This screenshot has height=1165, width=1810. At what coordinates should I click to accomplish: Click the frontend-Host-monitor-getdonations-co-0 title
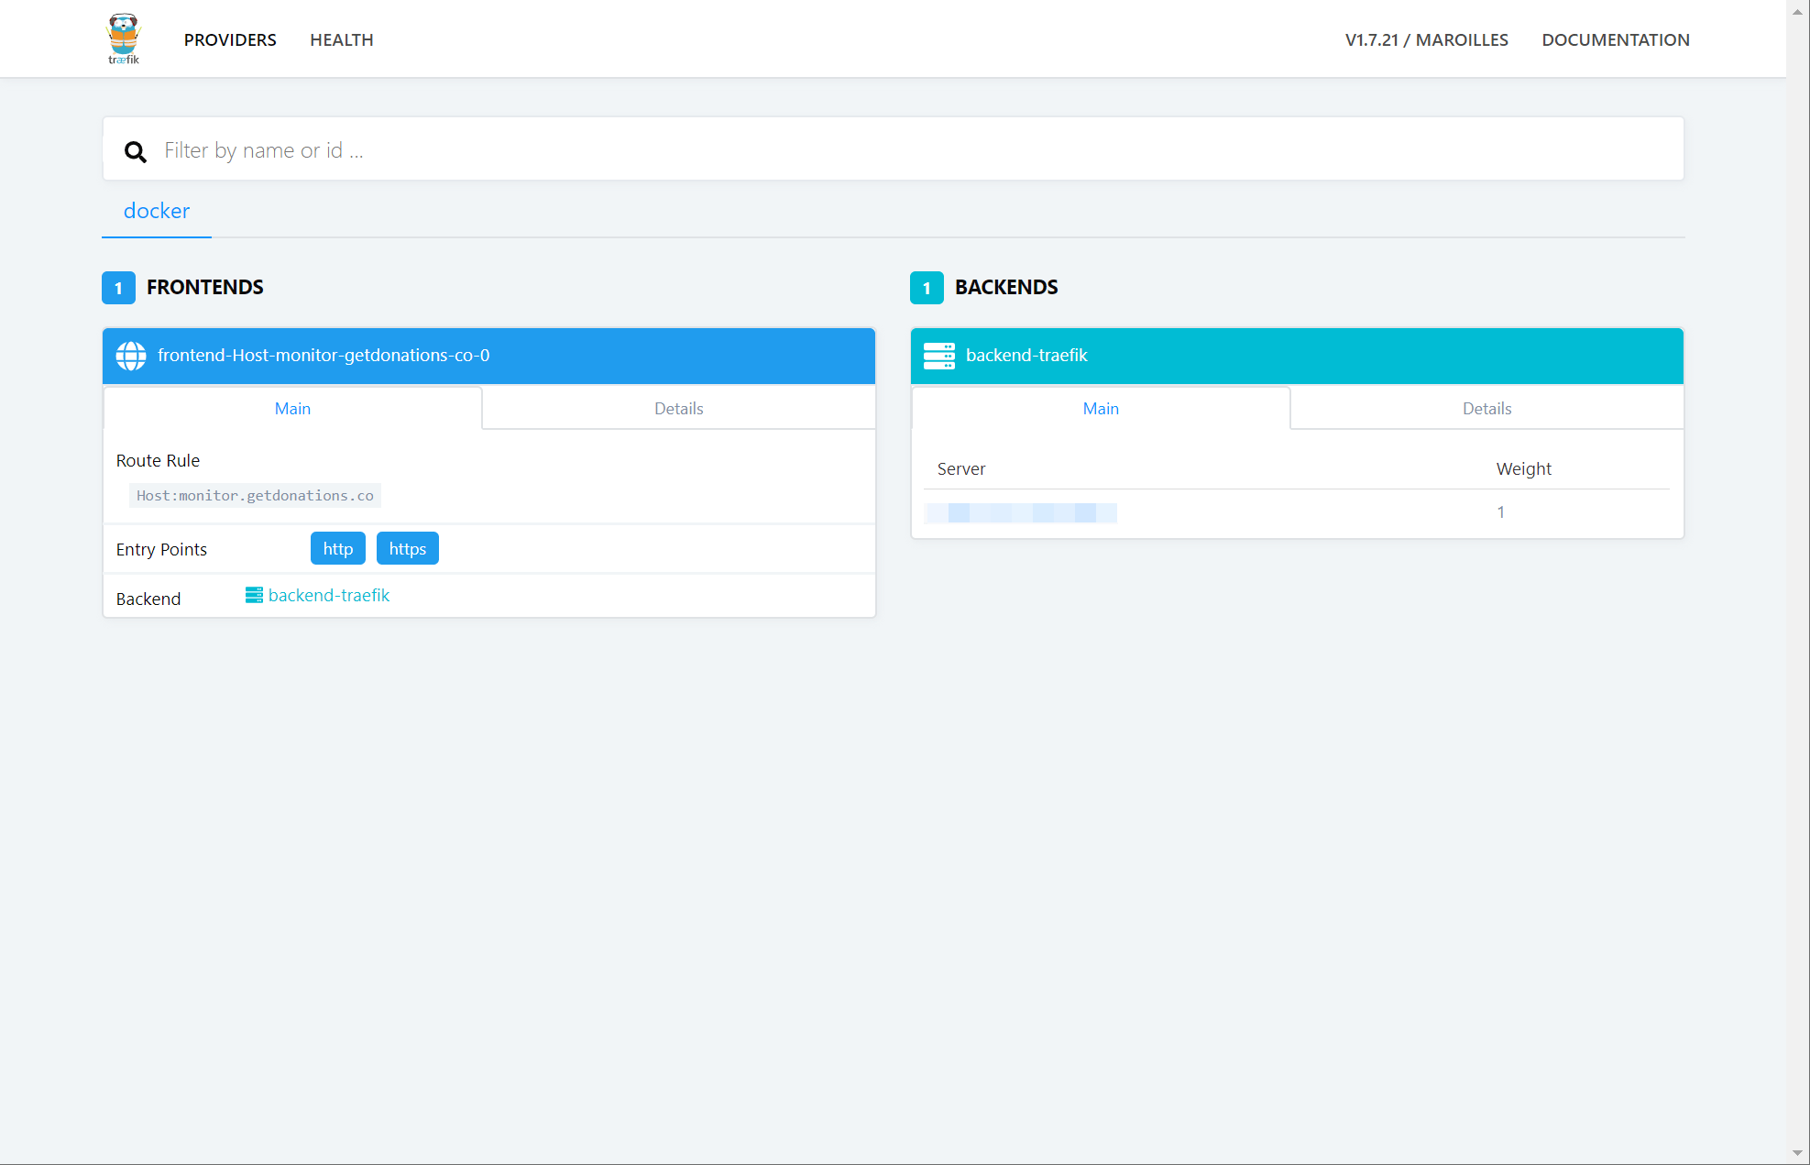pos(324,356)
